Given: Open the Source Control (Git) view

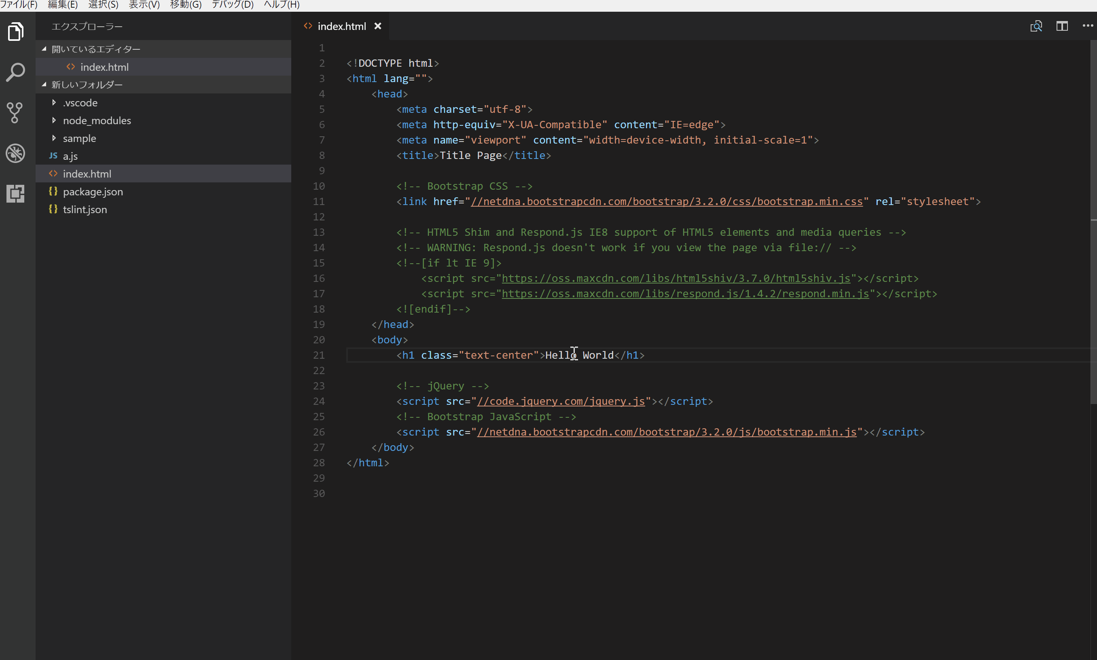Looking at the screenshot, I should point(15,112).
